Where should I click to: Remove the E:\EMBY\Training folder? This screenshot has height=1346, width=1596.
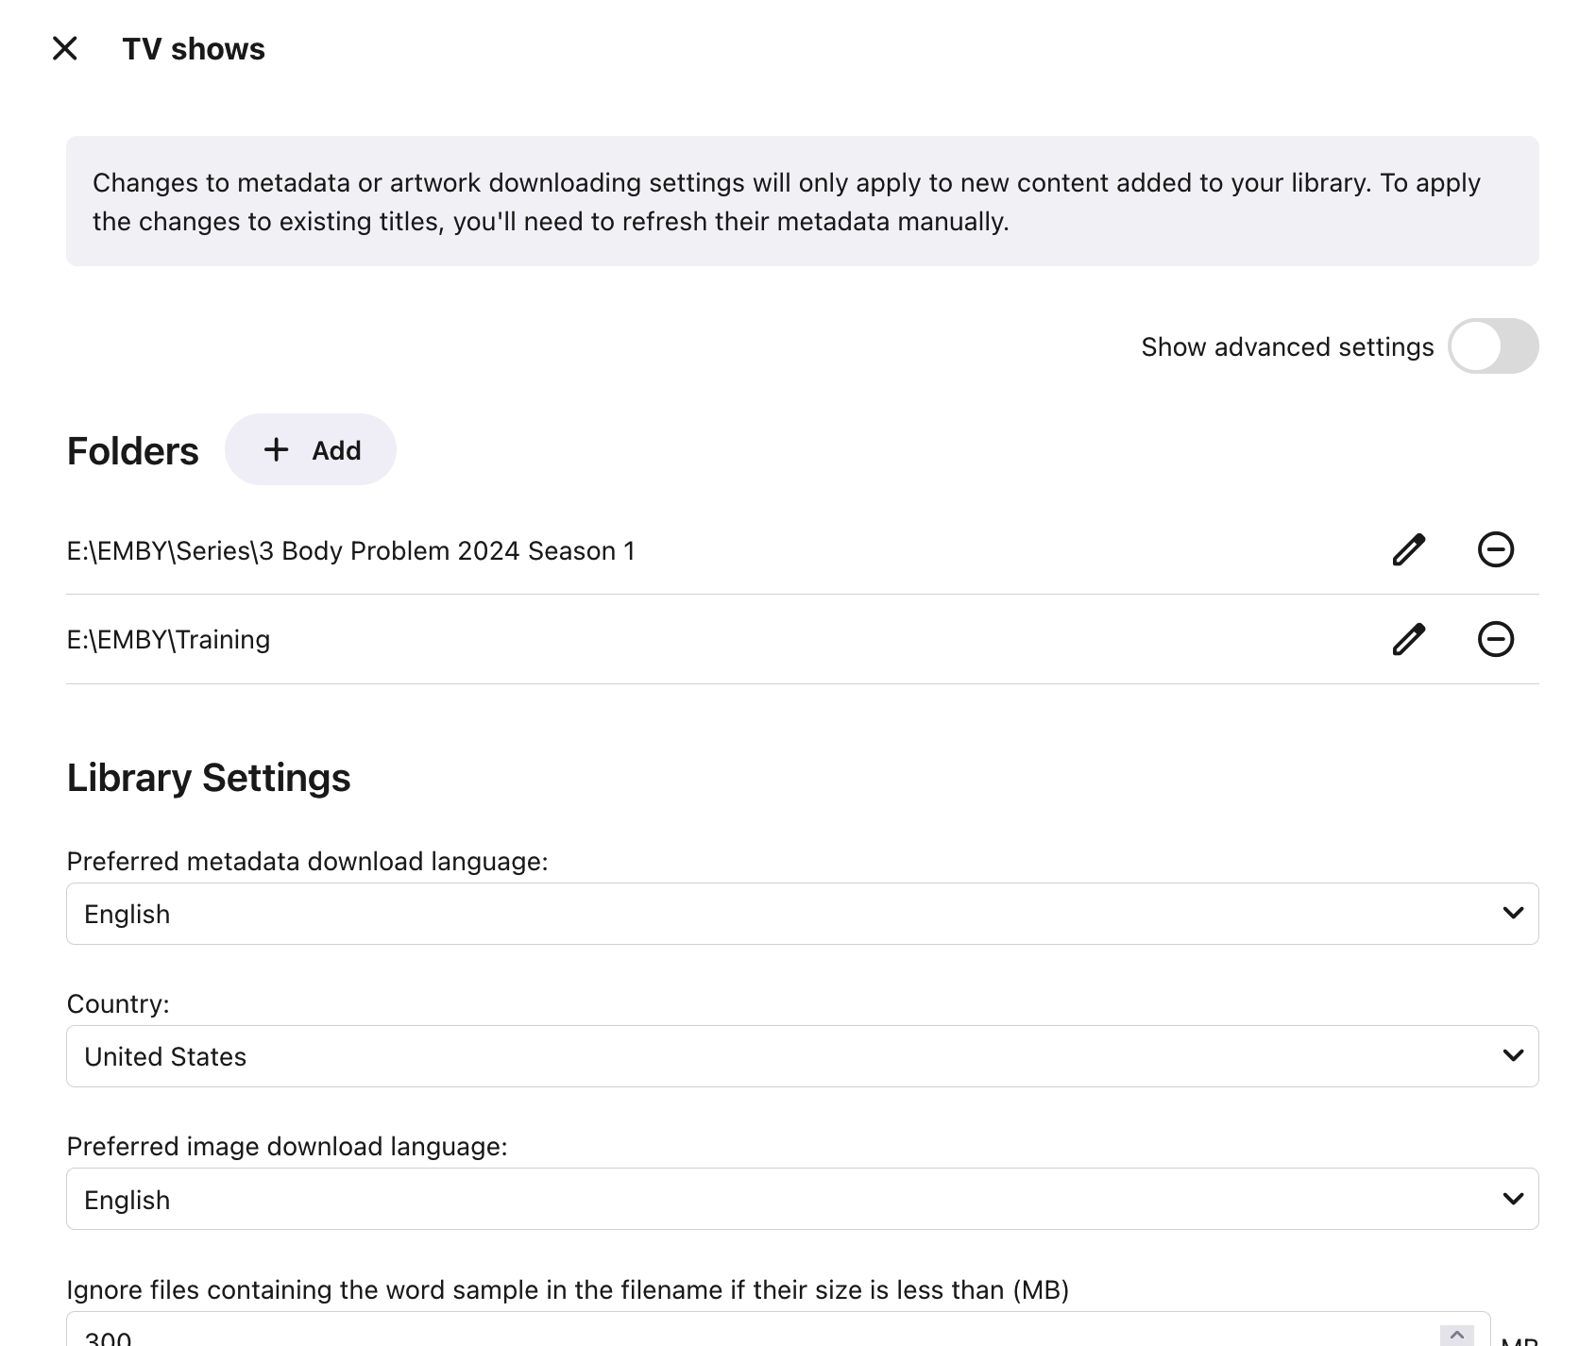tap(1495, 640)
